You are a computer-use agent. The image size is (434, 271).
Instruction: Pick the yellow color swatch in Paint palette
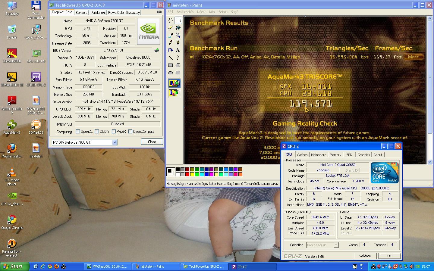[x=192, y=174]
